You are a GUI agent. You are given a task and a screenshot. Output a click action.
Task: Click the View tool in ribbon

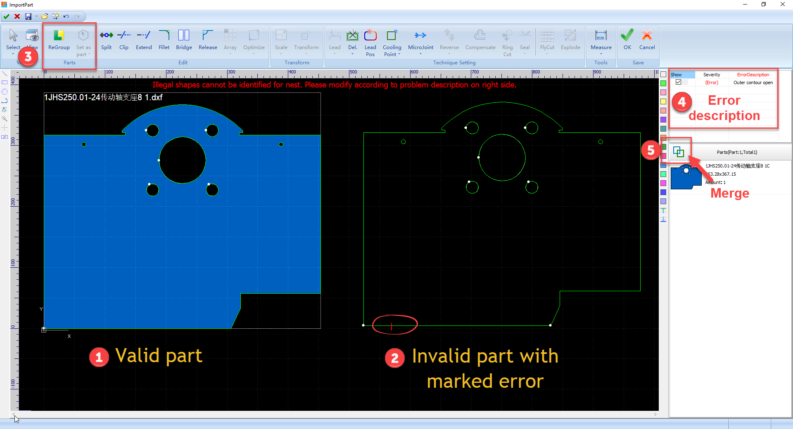pyautogui.click(x=32, y=40)
